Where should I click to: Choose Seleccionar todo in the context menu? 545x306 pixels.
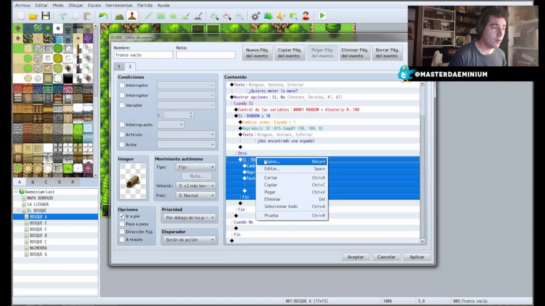[292, 207]
